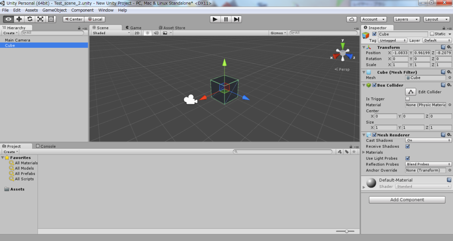Click the camera icon in Scene view

[x=190, y=99]
